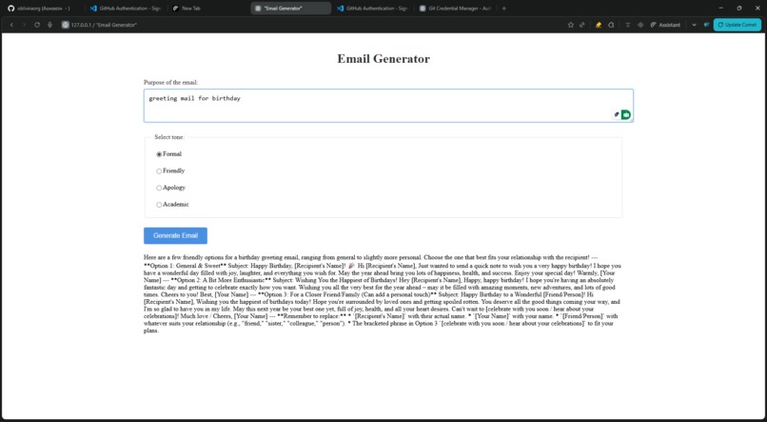Expand the chevron dropdown beside Assistant

point(694,25)
